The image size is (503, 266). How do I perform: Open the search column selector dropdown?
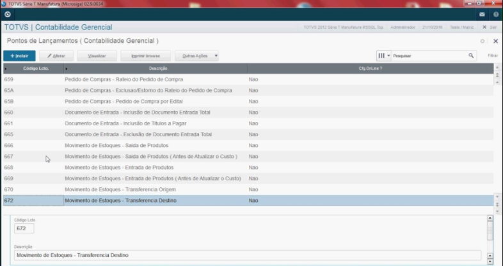click(x=383, y=56)
